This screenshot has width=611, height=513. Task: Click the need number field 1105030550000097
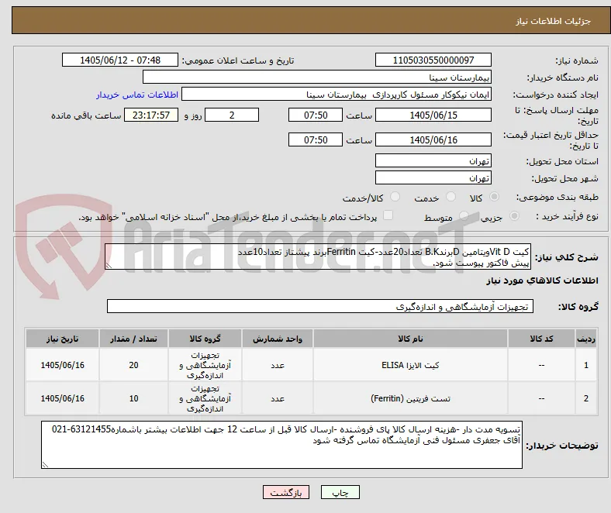[433, 60]
